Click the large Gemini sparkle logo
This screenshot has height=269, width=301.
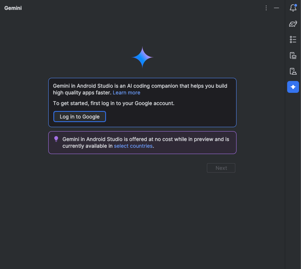(x=142, y=57)
